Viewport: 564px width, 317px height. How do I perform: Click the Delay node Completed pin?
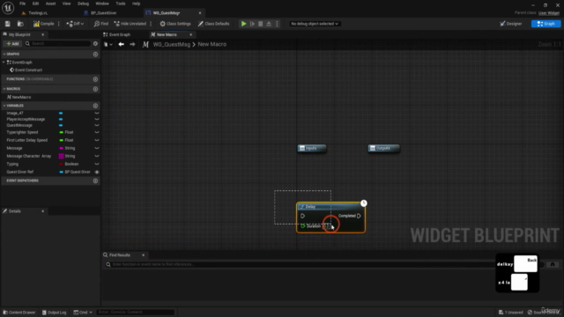(x=359, y=216)
